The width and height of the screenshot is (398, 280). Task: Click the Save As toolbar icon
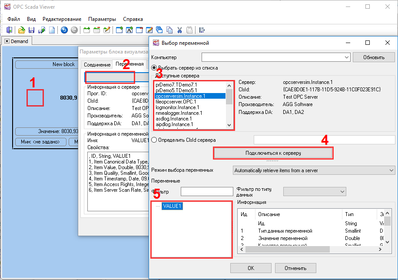(41, 30)
